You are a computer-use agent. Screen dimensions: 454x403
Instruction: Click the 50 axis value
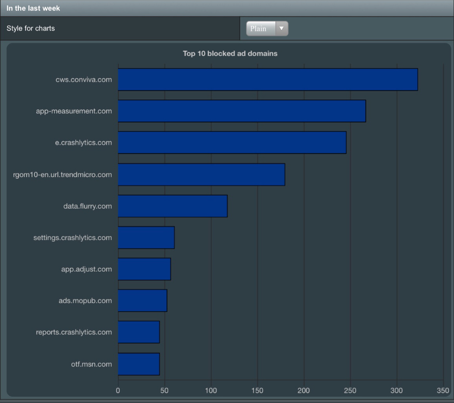[164, 391]
